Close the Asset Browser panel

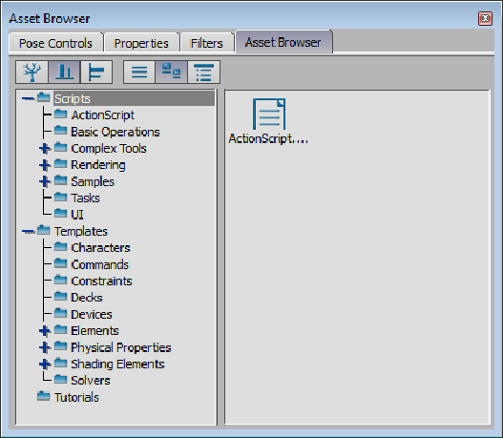(485, 18)
